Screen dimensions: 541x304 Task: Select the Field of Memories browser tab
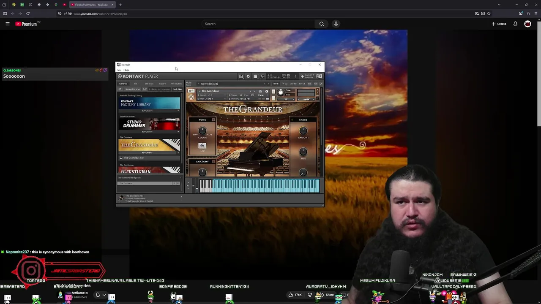[92, 5]
